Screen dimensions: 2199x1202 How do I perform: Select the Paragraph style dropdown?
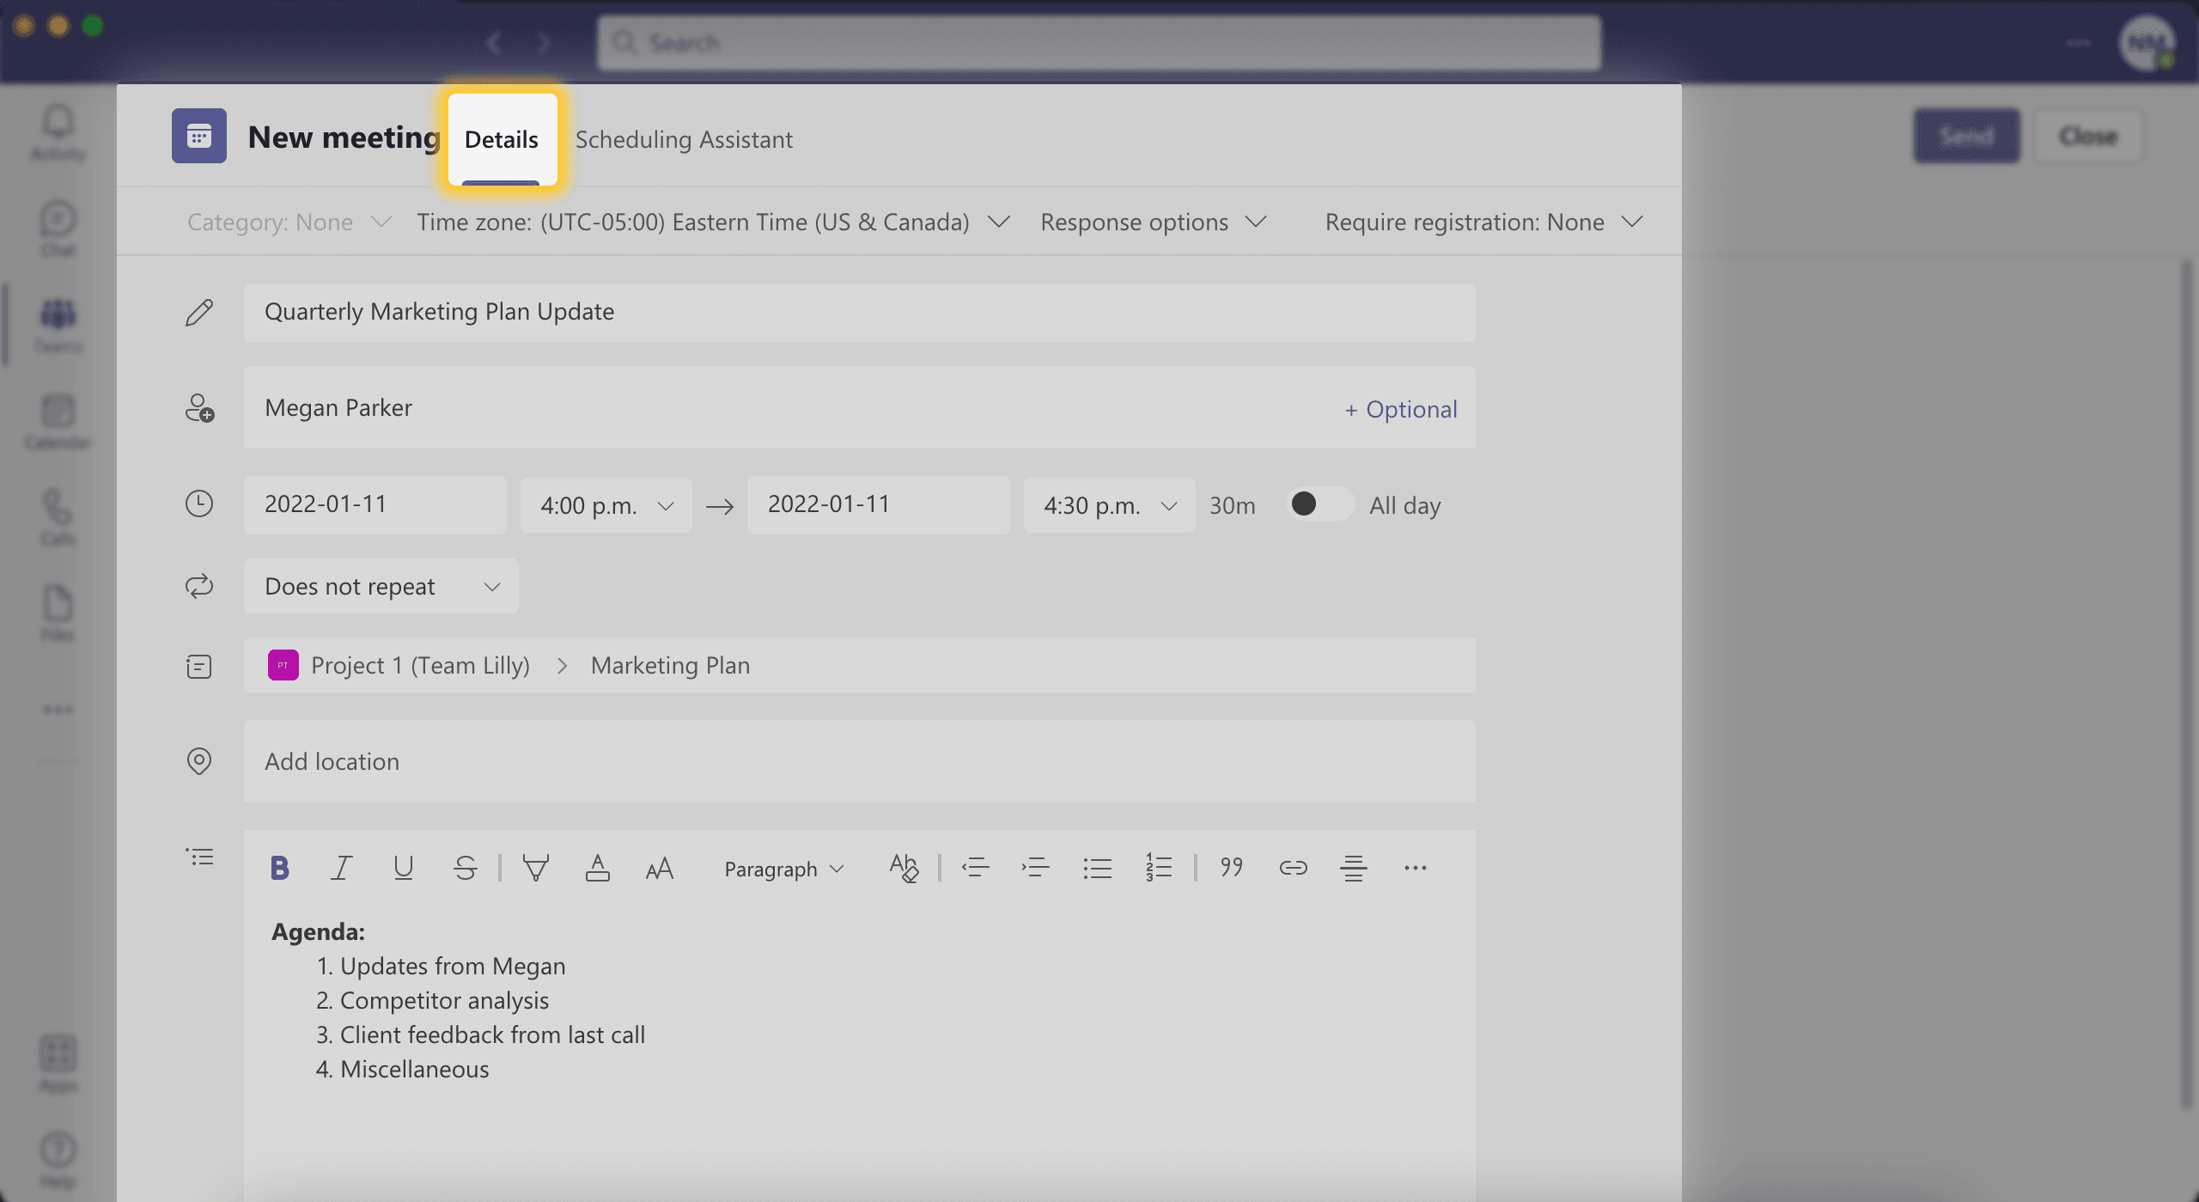[783, 868]
